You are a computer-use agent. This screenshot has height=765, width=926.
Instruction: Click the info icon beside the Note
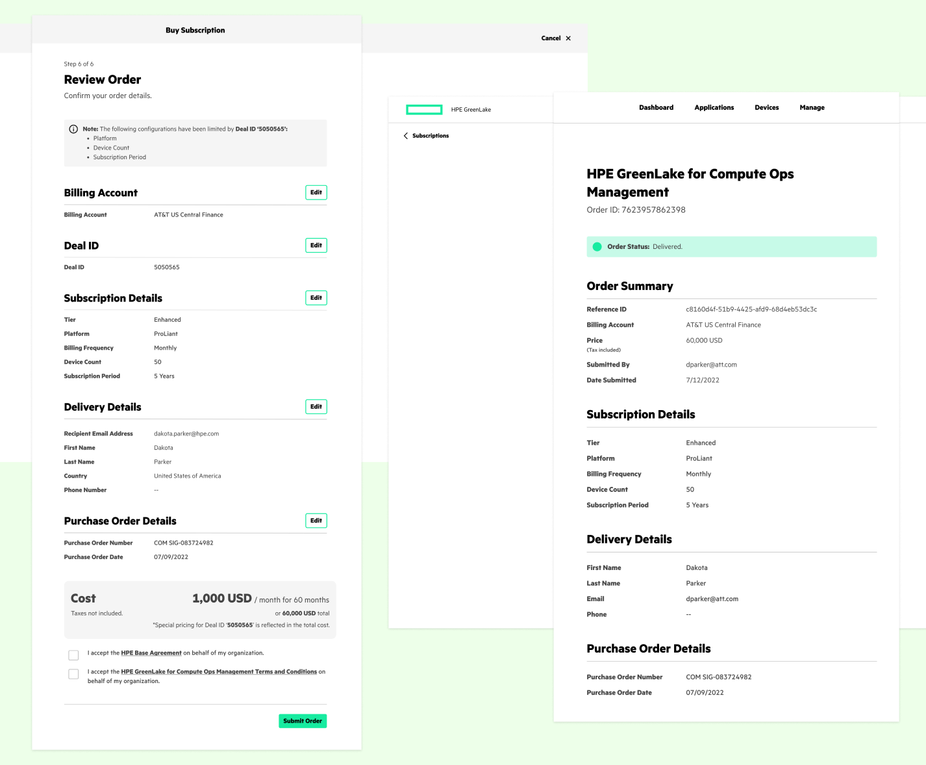[73, 129]
